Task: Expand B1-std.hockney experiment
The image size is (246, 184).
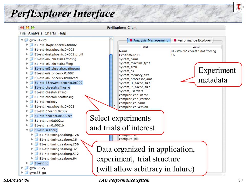Action: [27, 101]
